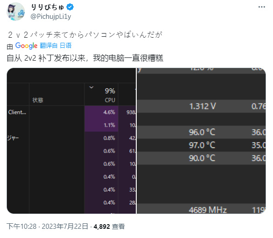Viewport: 273px width, 238px height.
Task: Click the 1.312 V voltage value
Action: [202, 106]
